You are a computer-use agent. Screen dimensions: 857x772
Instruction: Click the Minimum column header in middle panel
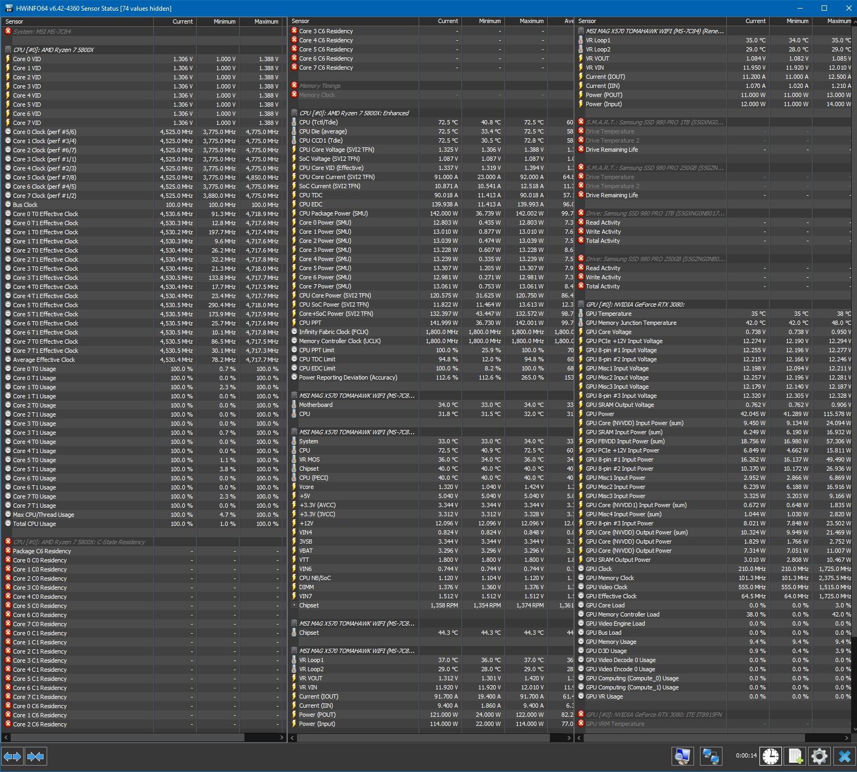483,21
